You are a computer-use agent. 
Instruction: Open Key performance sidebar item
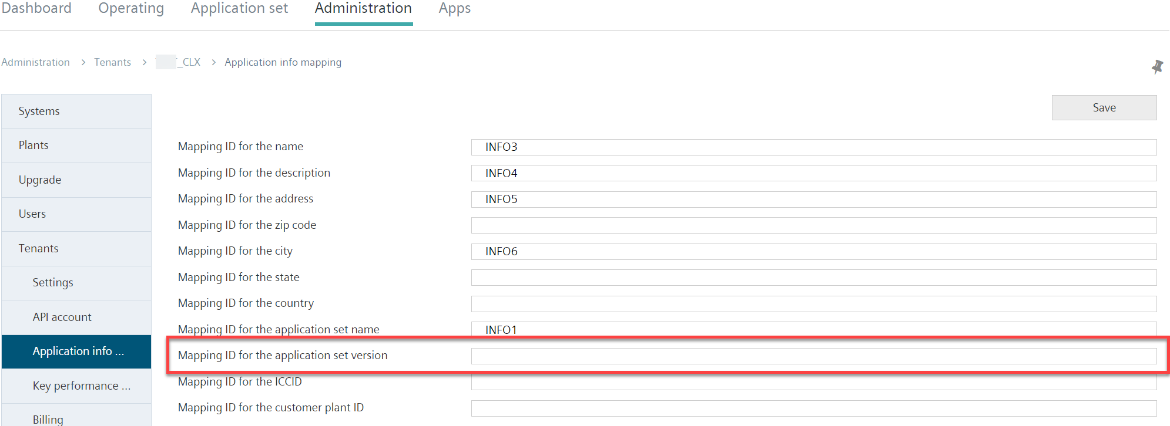(x=76, y=386)
